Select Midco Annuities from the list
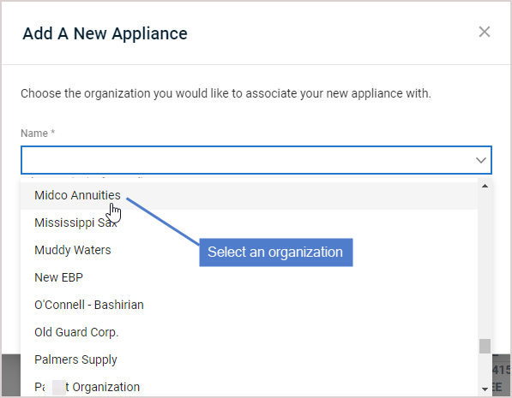Image resolution: width=512 pixels, height=398 pixels. coord(249,196)
